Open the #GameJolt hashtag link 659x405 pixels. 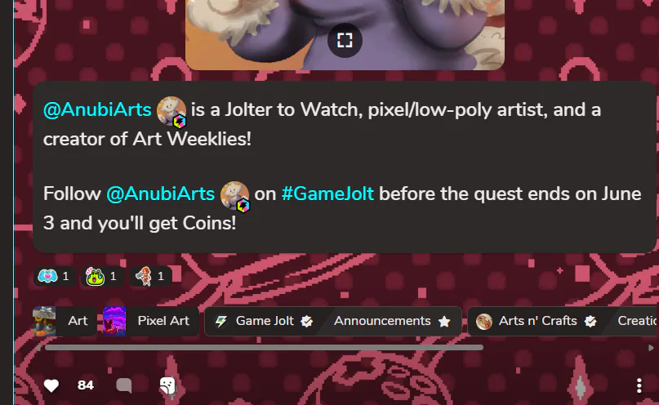click(x=327, y=194)
